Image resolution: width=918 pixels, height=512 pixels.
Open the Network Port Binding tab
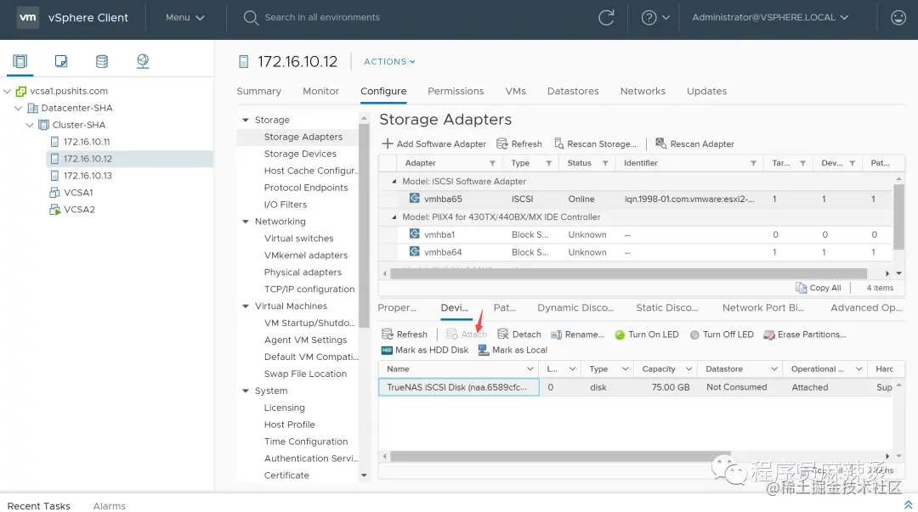pos(762,307)
